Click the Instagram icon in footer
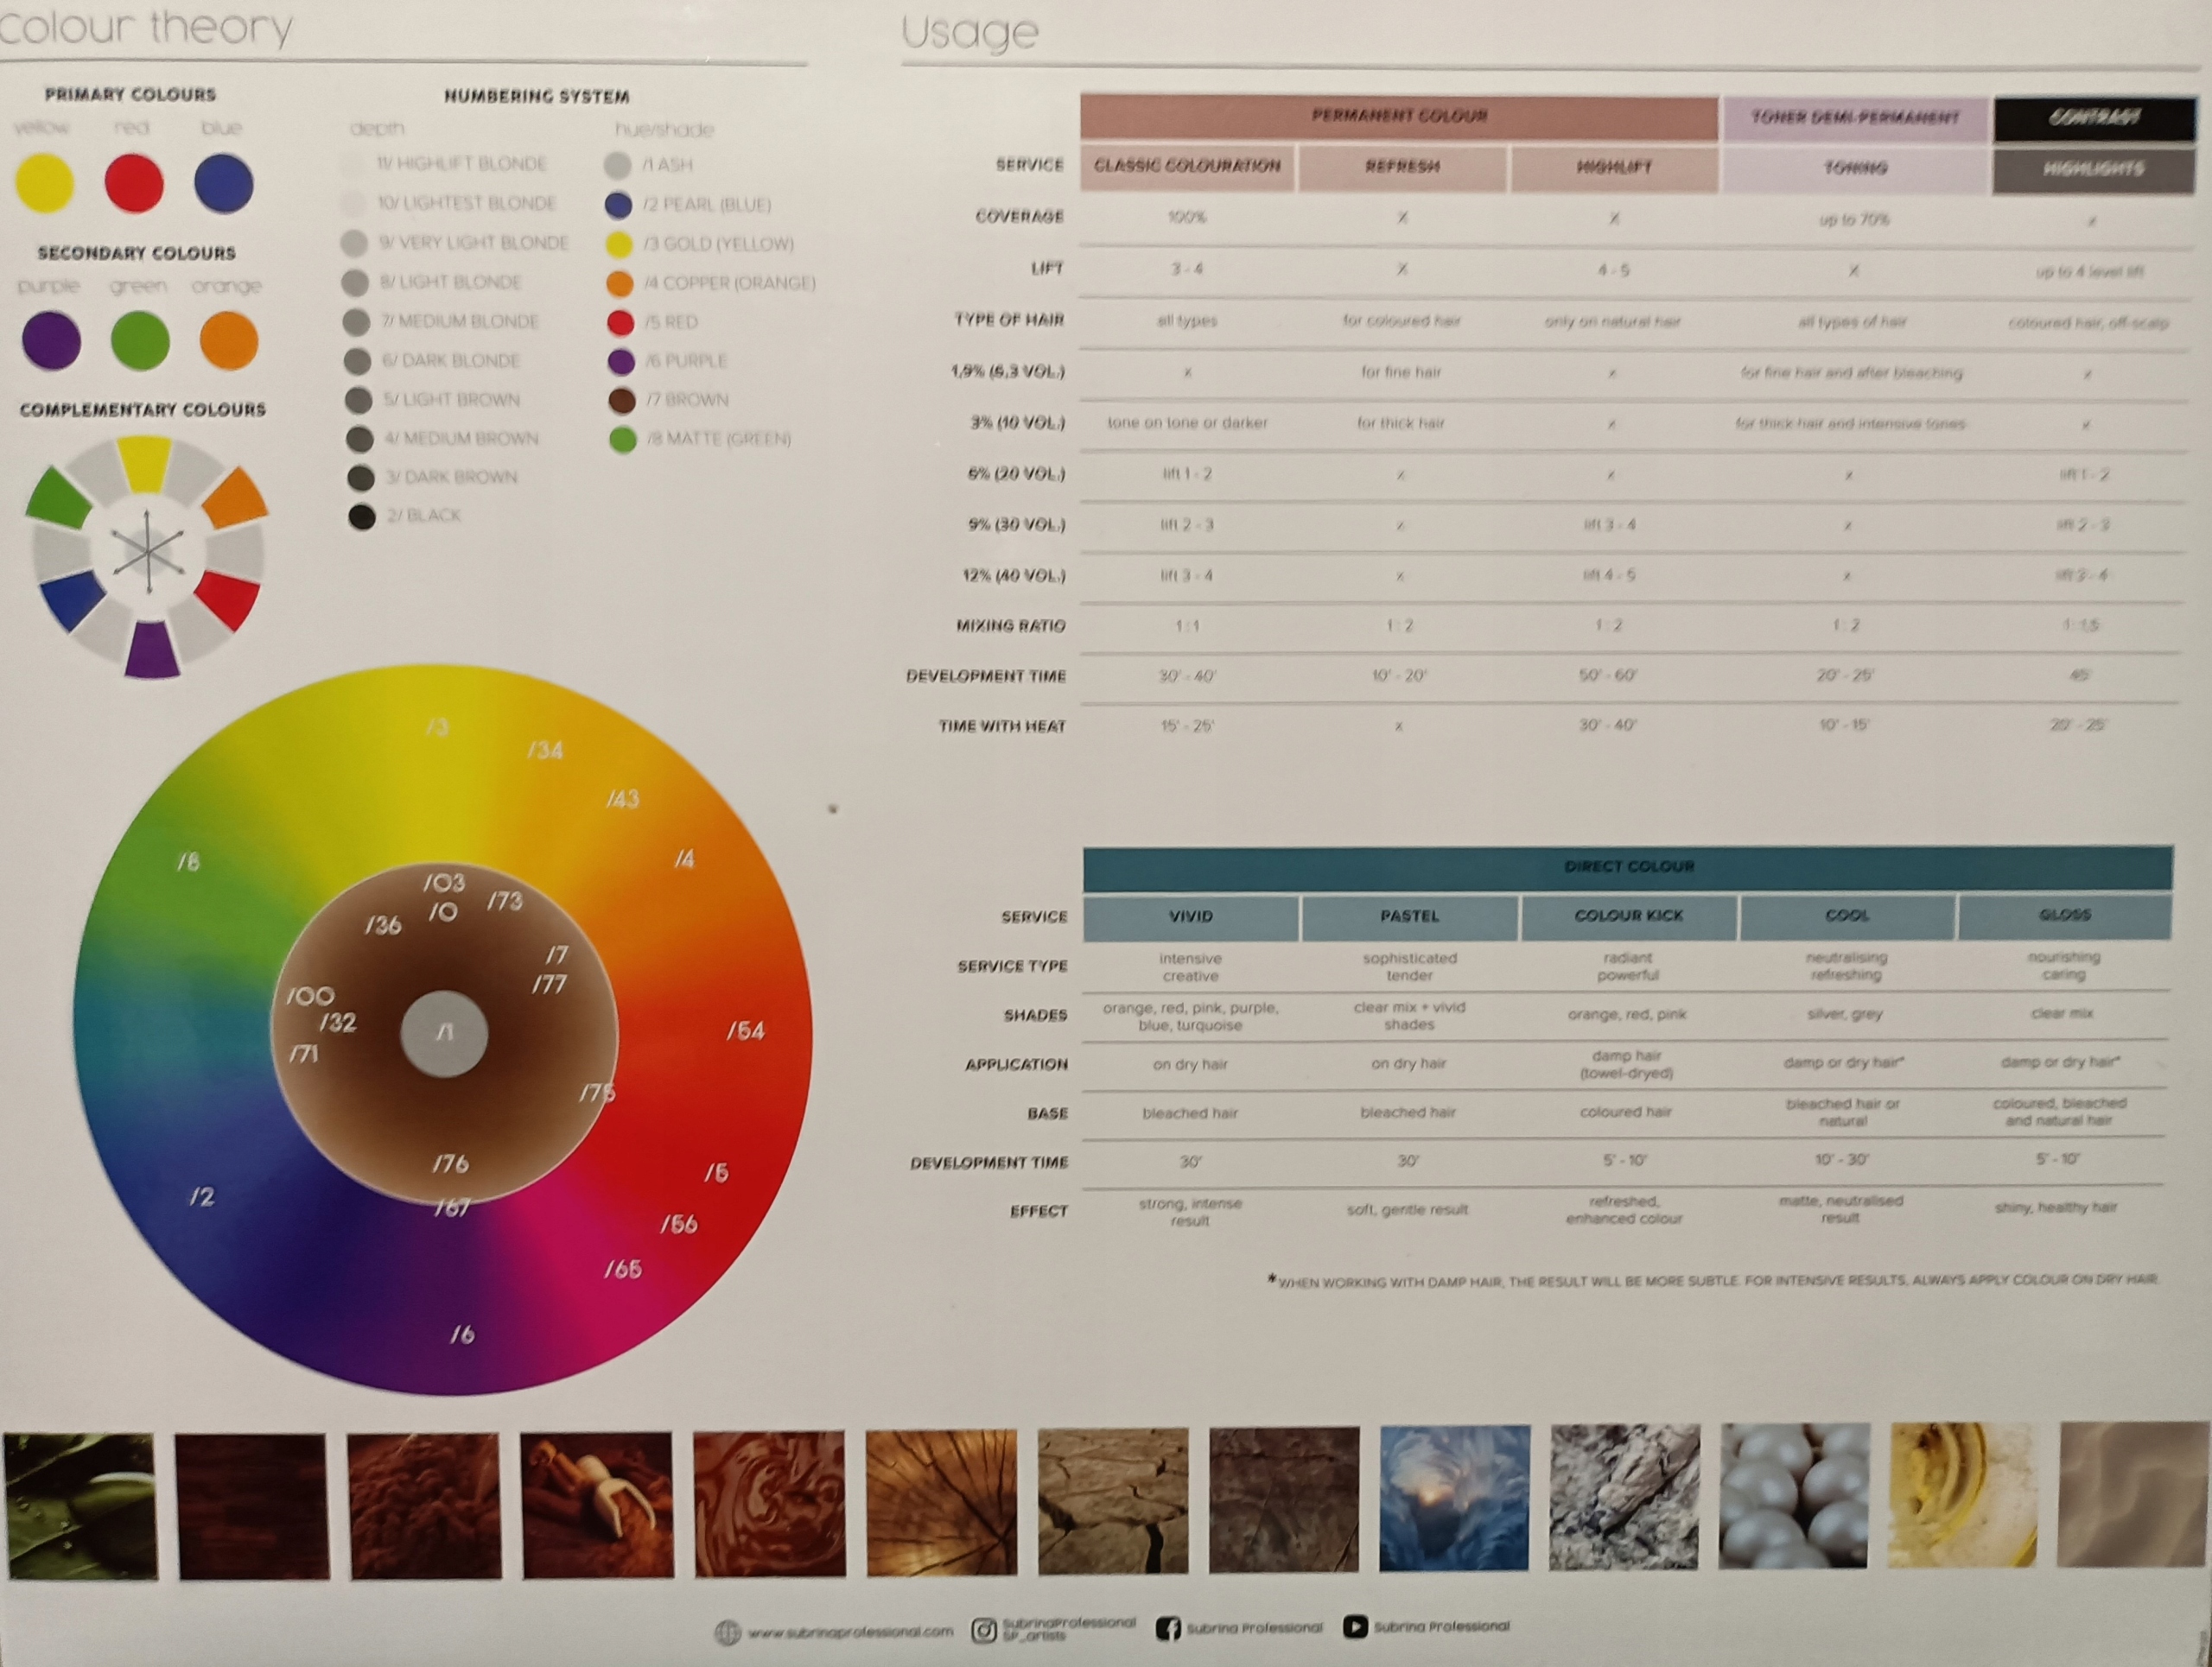Screen dimensions: 2212x1667 [983, 1630]
